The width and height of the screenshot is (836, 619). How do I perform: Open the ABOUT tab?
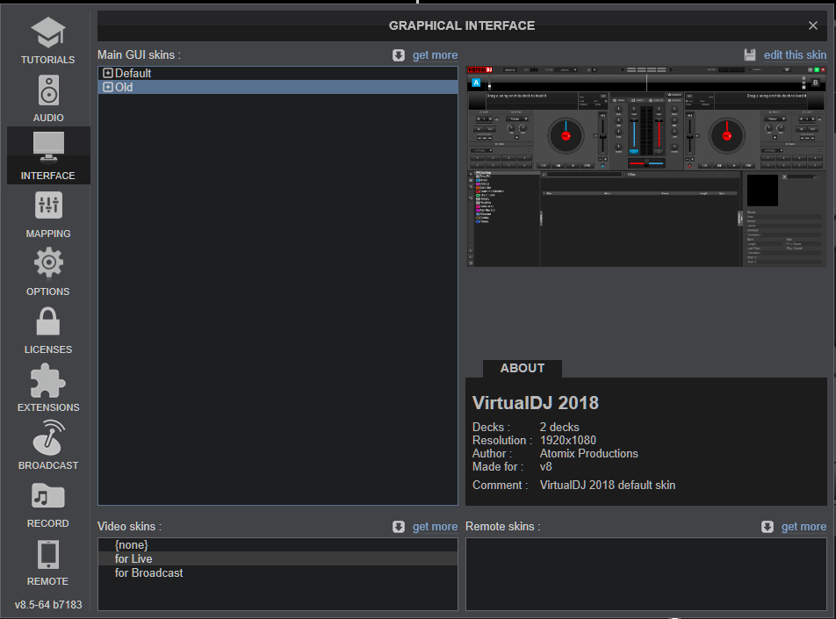click(522, 369)
